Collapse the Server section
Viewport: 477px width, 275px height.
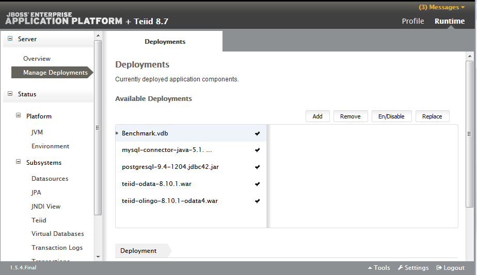(10, 39)
